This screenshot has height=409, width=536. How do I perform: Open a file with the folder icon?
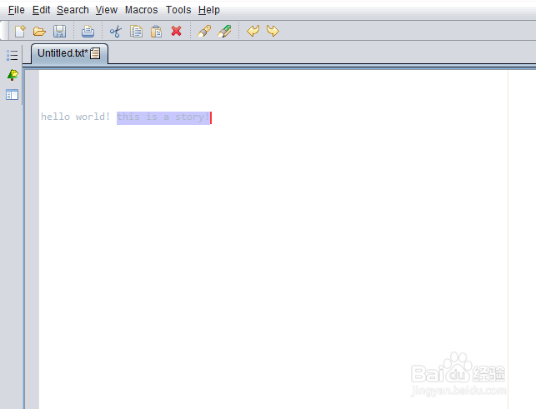pyautogui.click(x=39, y=32)
